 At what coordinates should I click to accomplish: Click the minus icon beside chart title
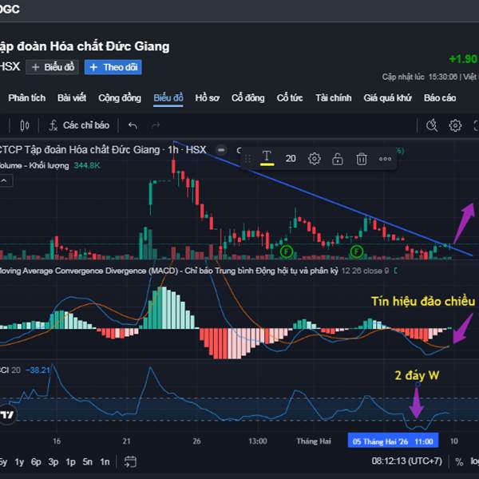[221, 150]
